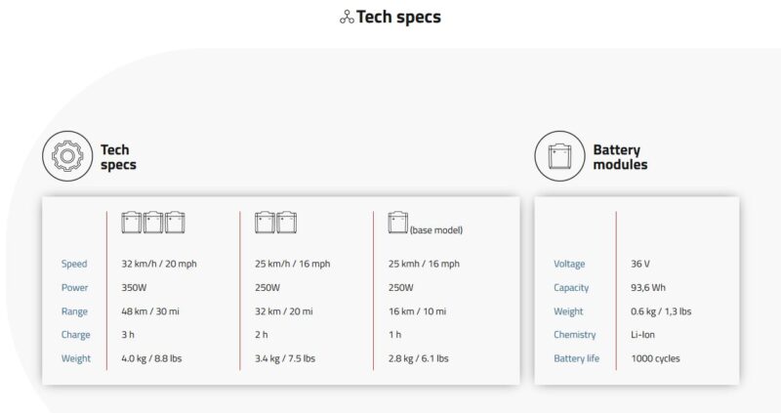Screen dimensions: 781x413
Task: Click the 350W power value
Action: pyautogui.click(x=134, y=287)
